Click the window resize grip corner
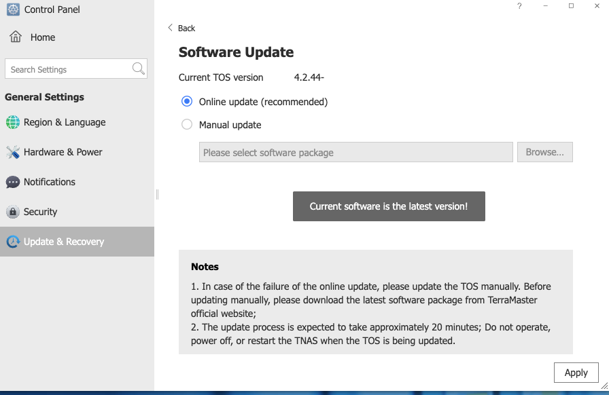This screenshot has height=395, width=609. pos(604,386)
